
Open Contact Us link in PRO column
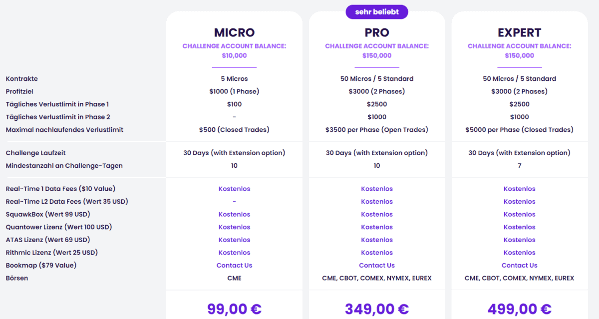coord(376,265)
